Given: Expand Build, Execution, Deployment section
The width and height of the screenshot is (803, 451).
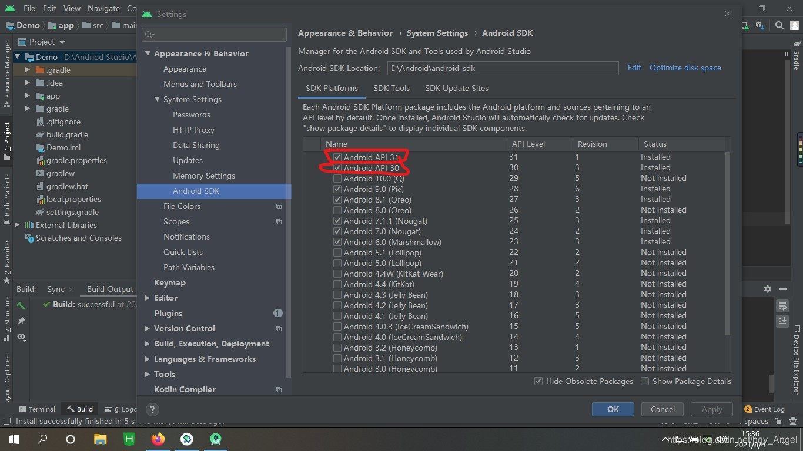Looking at the screenshot, I should [148, 344].
